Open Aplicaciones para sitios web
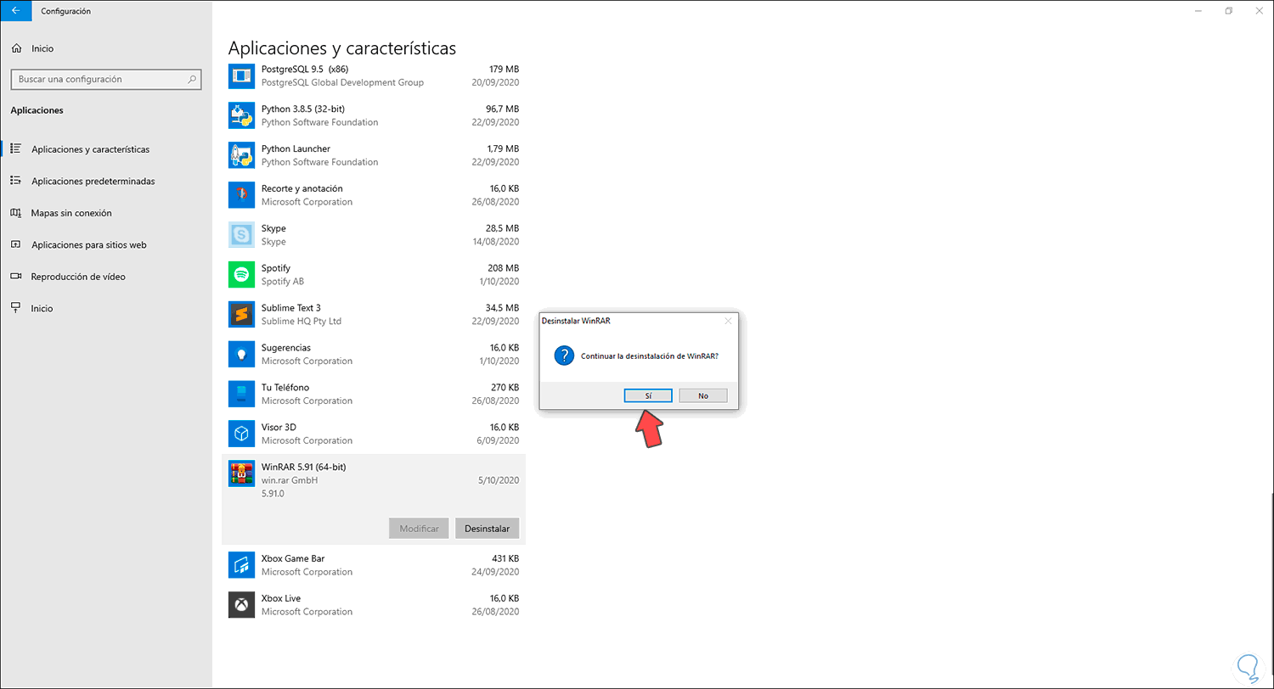This screenshot has height=689, width=1274. 89,244
